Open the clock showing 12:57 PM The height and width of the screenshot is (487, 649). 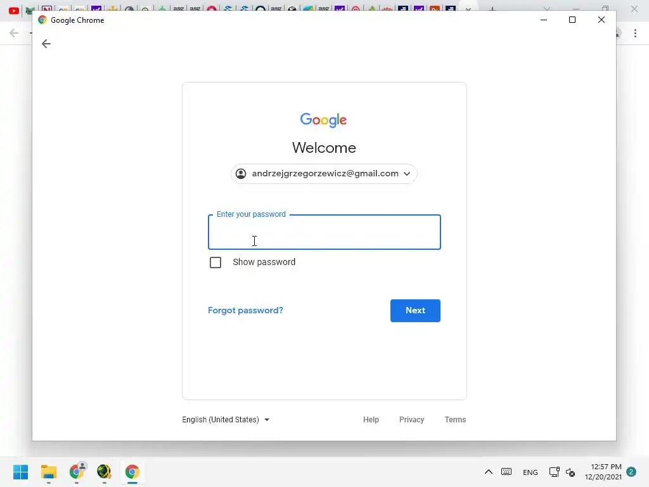pyautogui.click(x=603, y=472)
